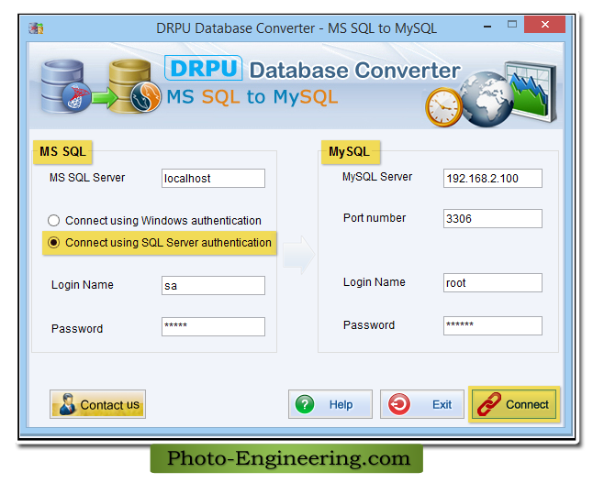Click the green conversion arrow icon
Viewport: 593px width, 494px height.
coord(105,97)
